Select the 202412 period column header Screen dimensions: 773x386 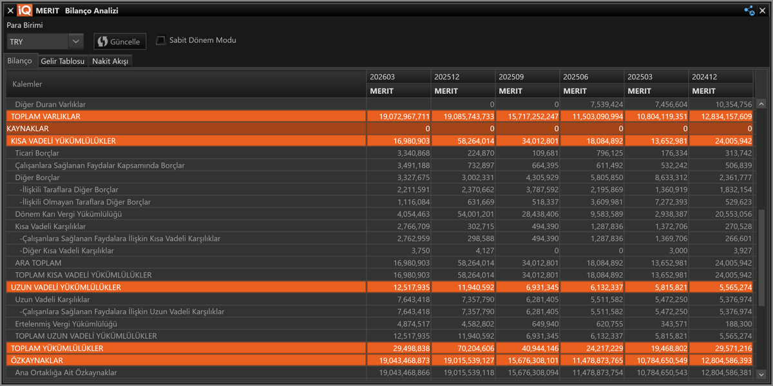pyautogui.click(x=721, y=77)
